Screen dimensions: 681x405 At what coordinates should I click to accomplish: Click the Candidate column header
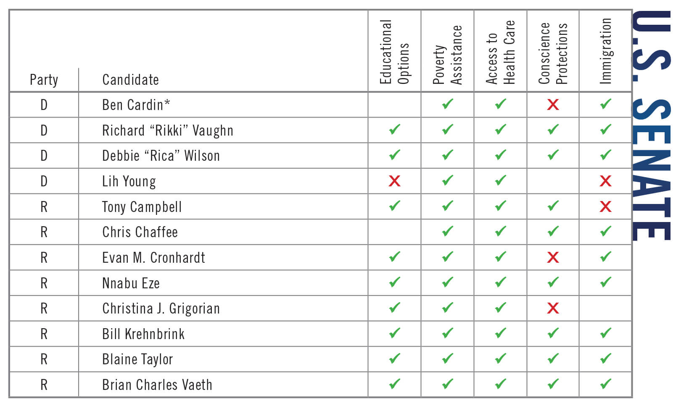[130, 80]
